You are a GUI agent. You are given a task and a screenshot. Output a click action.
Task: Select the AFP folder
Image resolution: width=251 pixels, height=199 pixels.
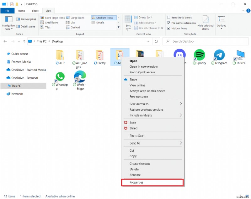coord(60,57)
